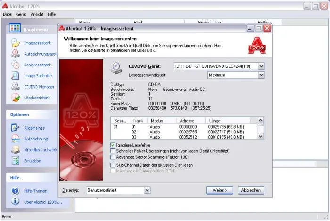The height and width of the screenshot is (221, 330).
Task: Toggle the Ignoriere Lesefehler checkbox
Action: pyautogui.click(x=113, y=145)
